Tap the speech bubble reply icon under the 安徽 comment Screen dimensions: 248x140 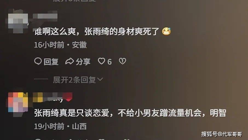click(38, 61)
